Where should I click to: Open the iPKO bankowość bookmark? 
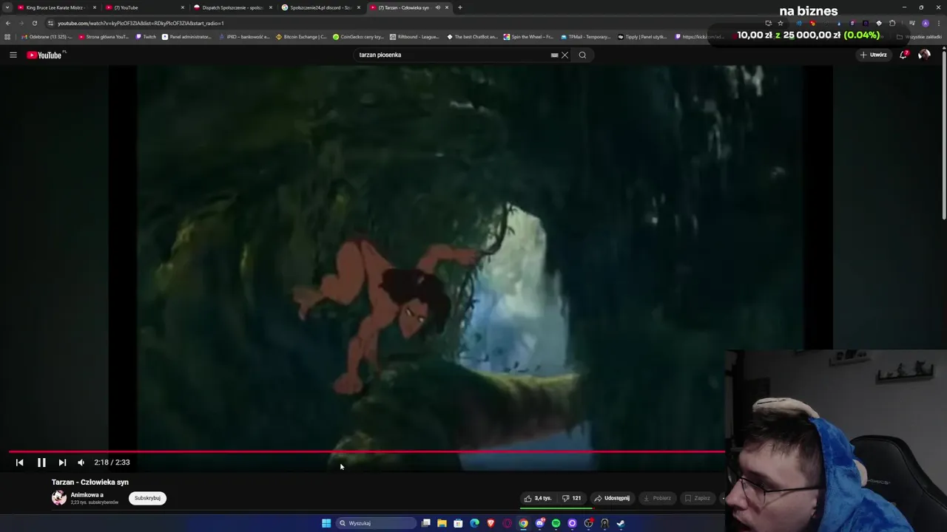click(x=244, y=36)
